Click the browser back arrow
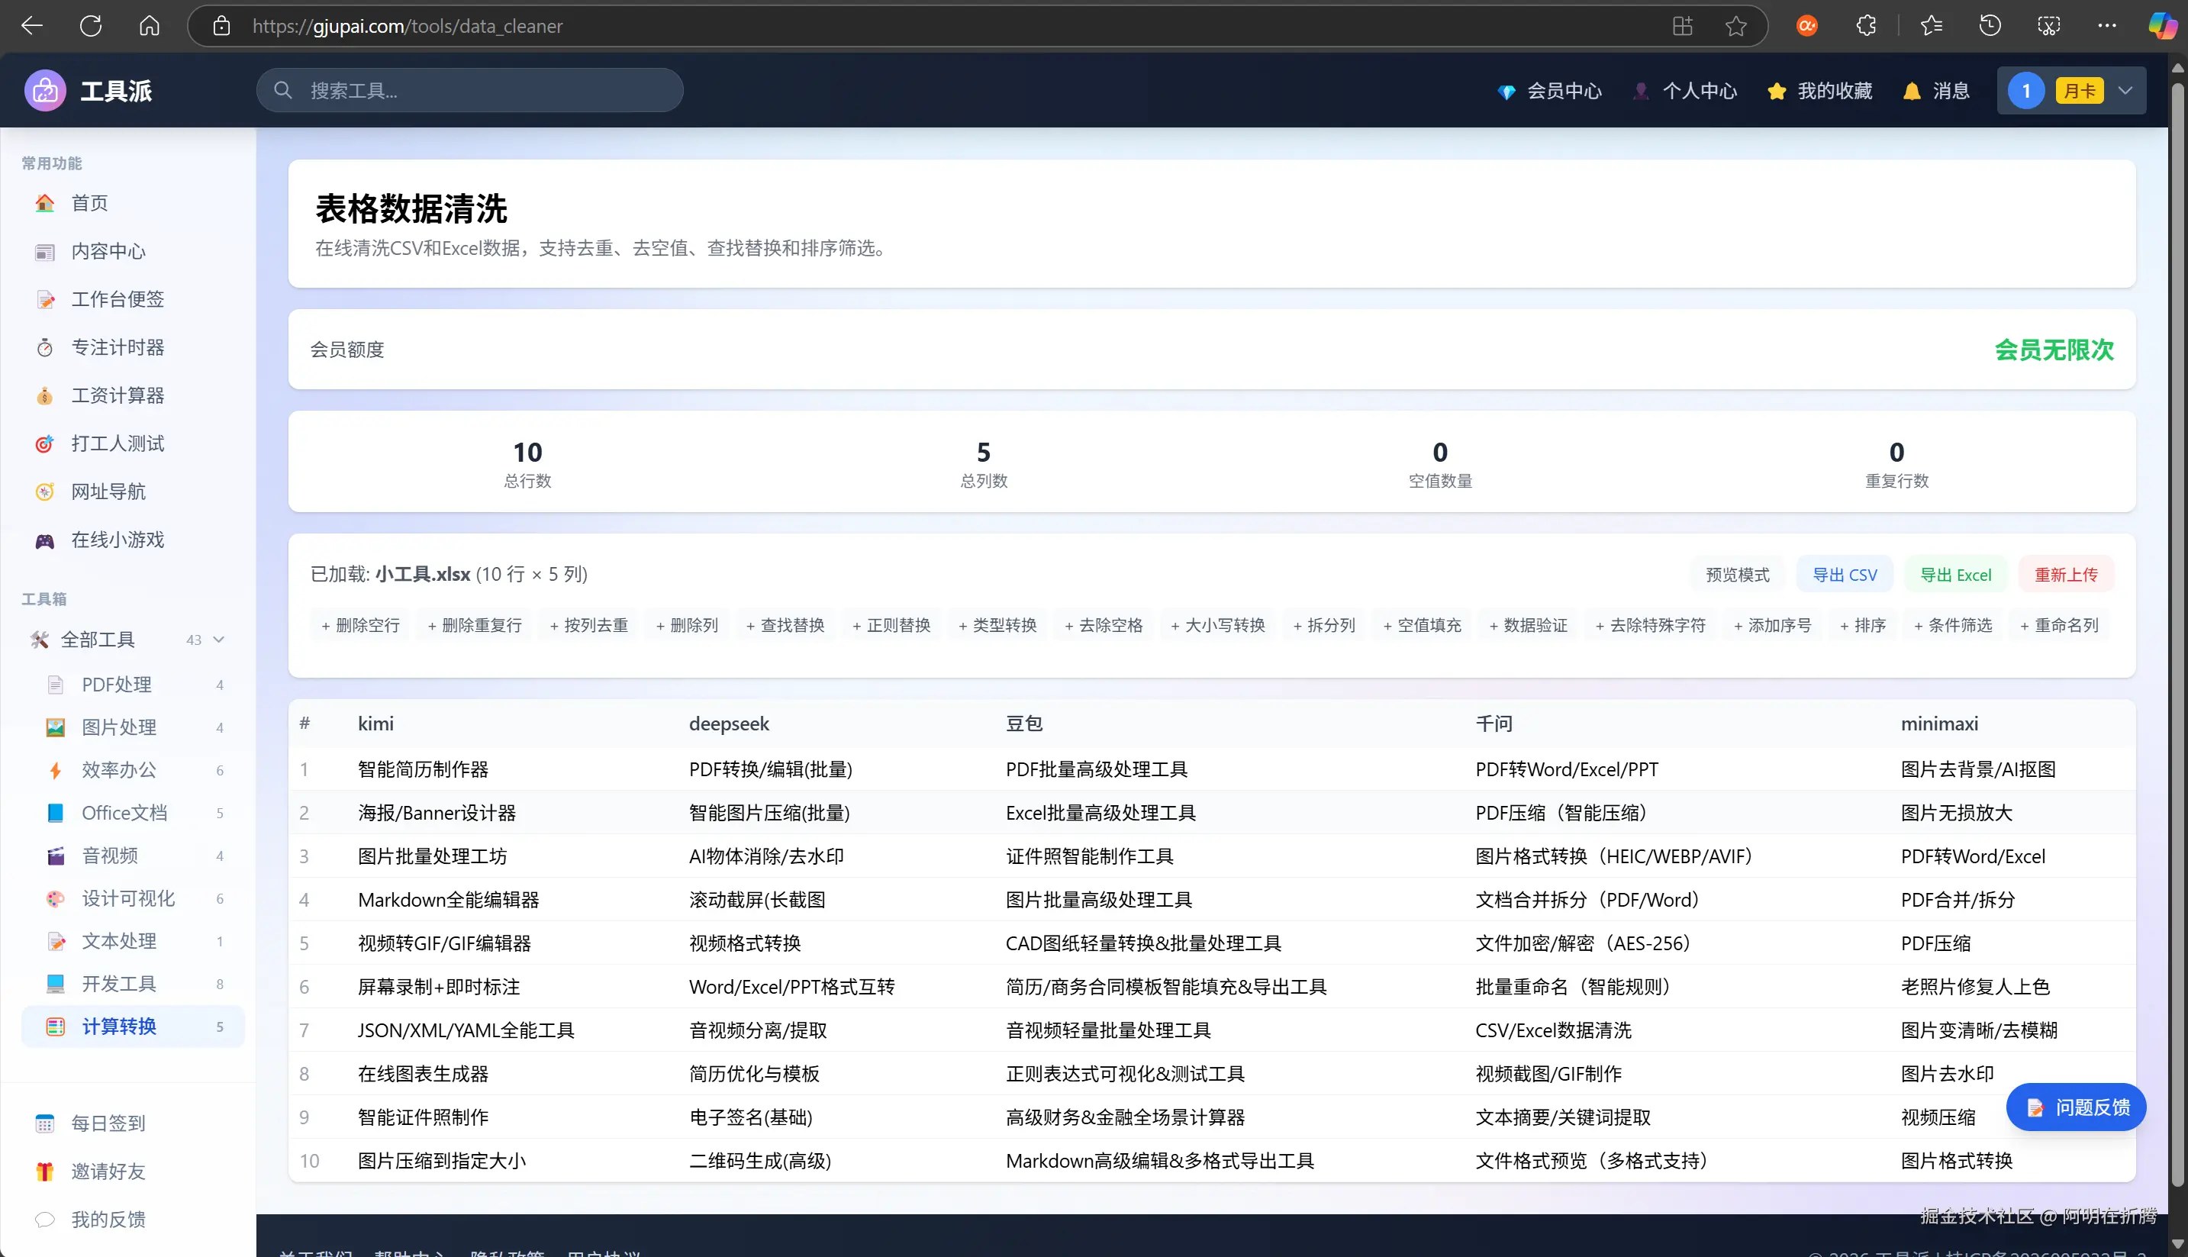Image resolution: width=2188 pixels, height=1257 pixels. (32, 26)
